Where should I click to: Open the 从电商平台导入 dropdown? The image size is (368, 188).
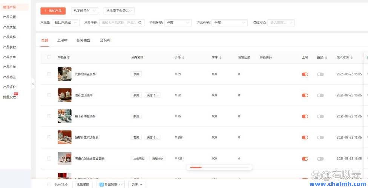[x=119, y=11]
